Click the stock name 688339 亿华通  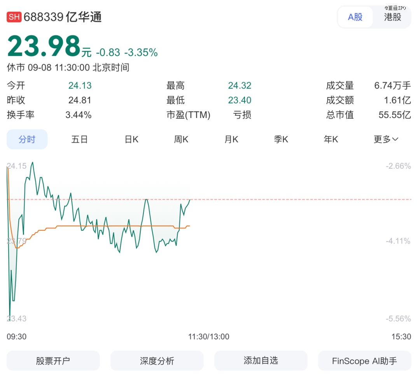(63, 17)
